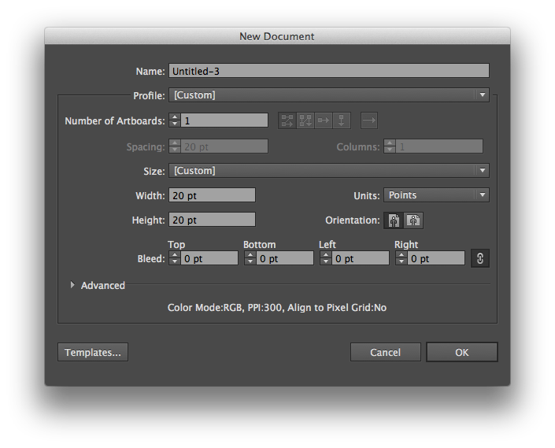Click the Name field with Untitled-3
555x448 pixels.
point(329,71)
